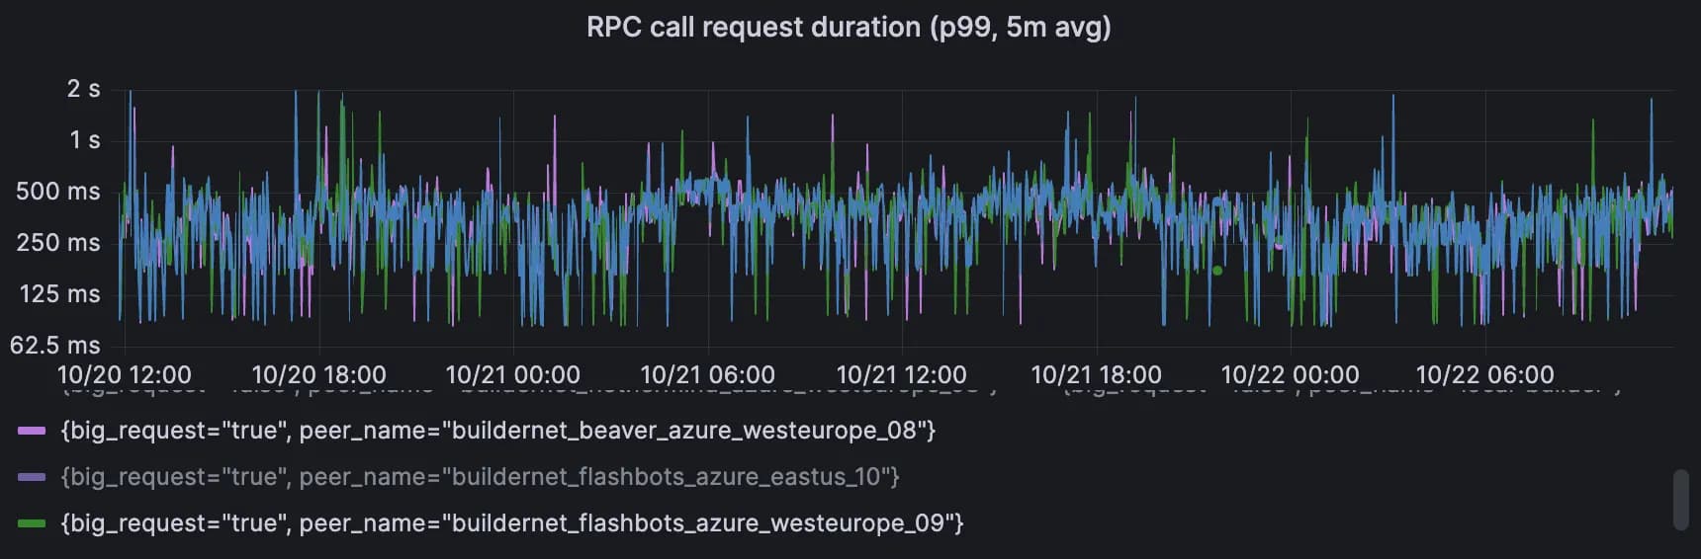This screenshot has width=1701, height=559.
Task: Click the 10/22 00:00 x-axis label
Action: 1290,375
